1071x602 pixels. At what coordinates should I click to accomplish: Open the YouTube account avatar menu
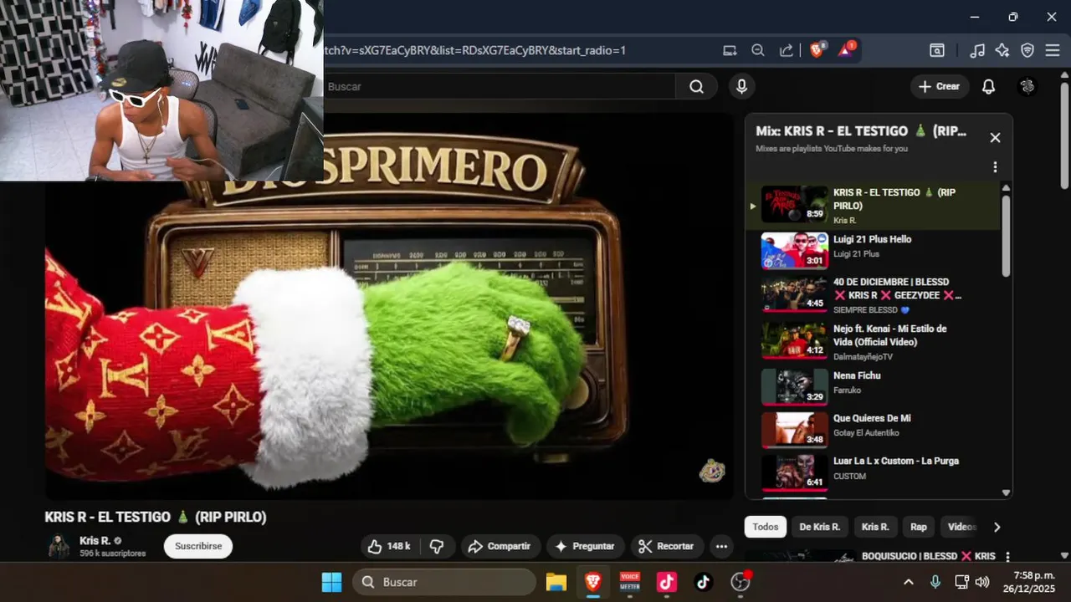1027,86
